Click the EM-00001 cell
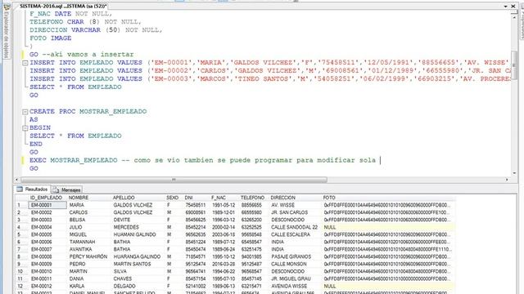 click(47, 205)
